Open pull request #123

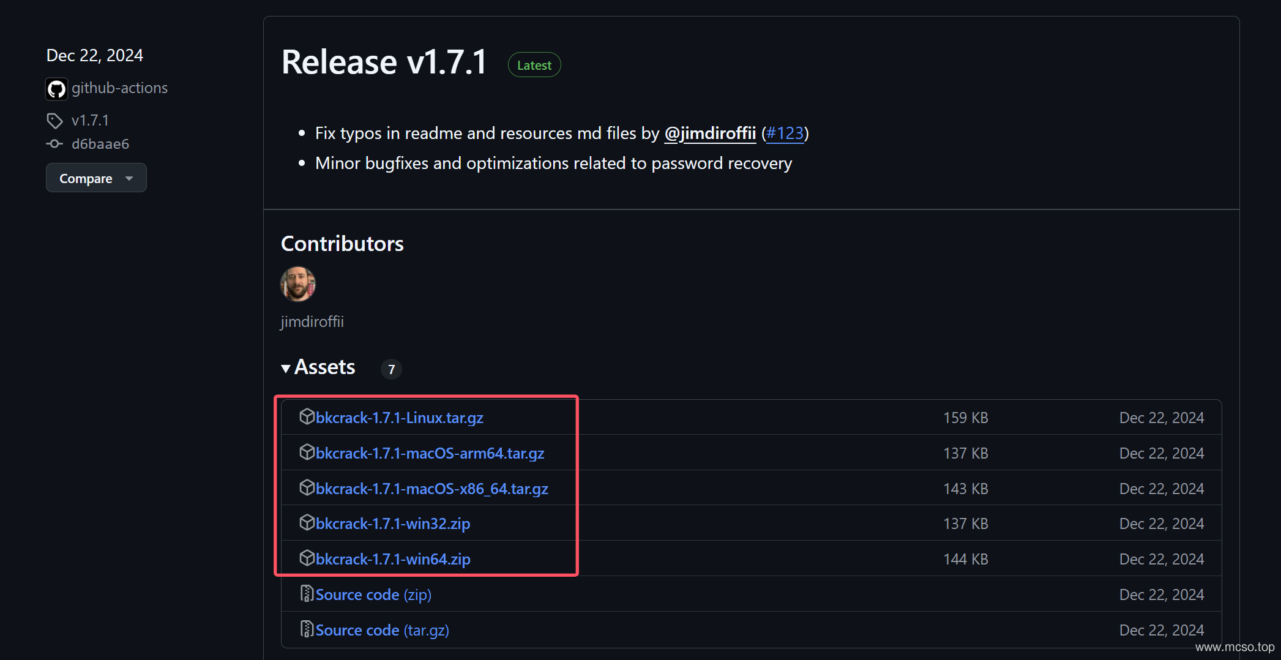pyautogui.click(x=785, y=133)
